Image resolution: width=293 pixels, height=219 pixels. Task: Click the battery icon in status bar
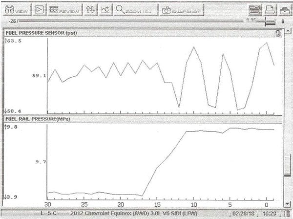point(288,214)
